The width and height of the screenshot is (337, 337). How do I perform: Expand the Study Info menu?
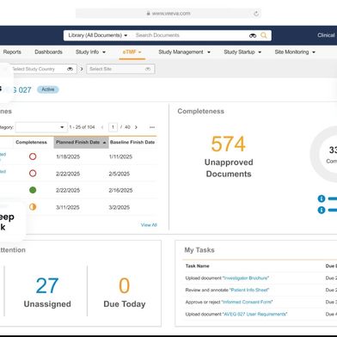[90, 52]
